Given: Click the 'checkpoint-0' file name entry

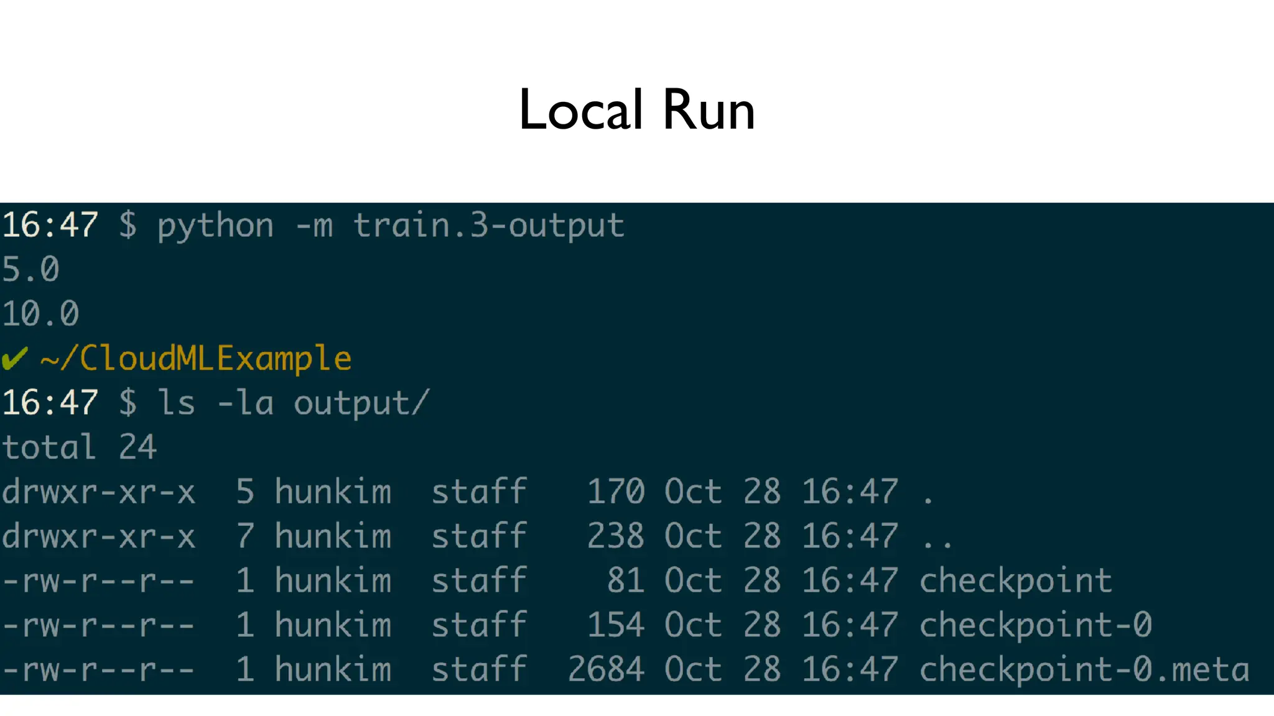Looking at the screenshot, I should point(1036,625).
